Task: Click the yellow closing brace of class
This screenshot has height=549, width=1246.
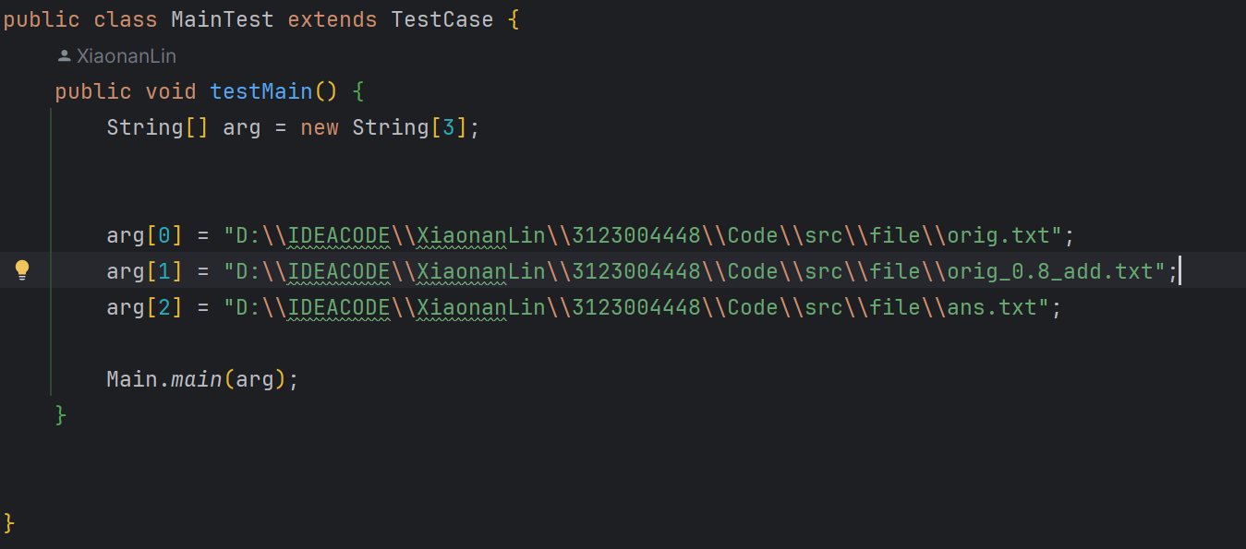Action: coord(9,523)
